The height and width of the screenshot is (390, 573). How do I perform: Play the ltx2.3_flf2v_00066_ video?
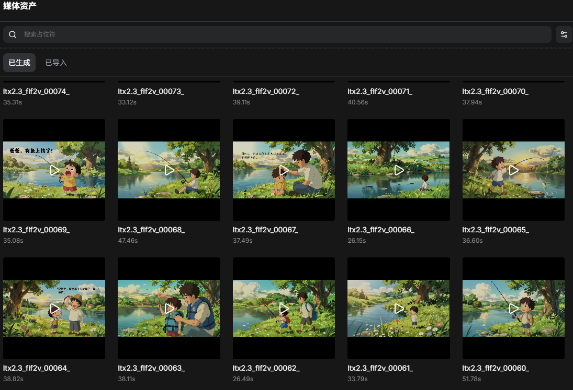coord(399,170)
